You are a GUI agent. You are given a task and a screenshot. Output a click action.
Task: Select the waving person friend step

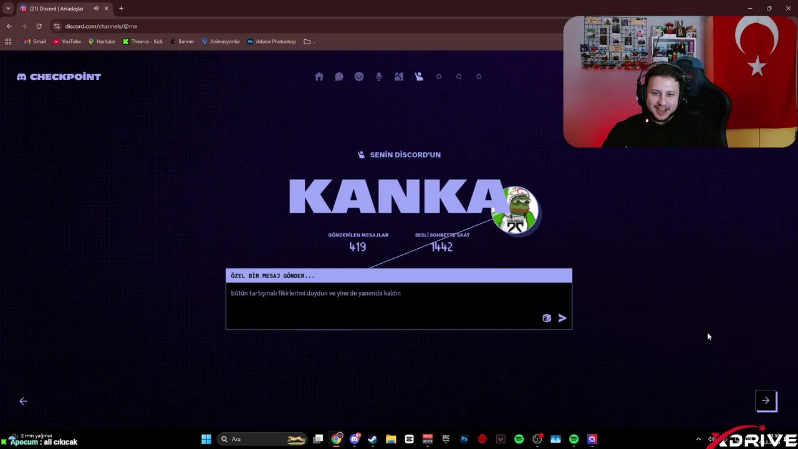click(419, 77)
